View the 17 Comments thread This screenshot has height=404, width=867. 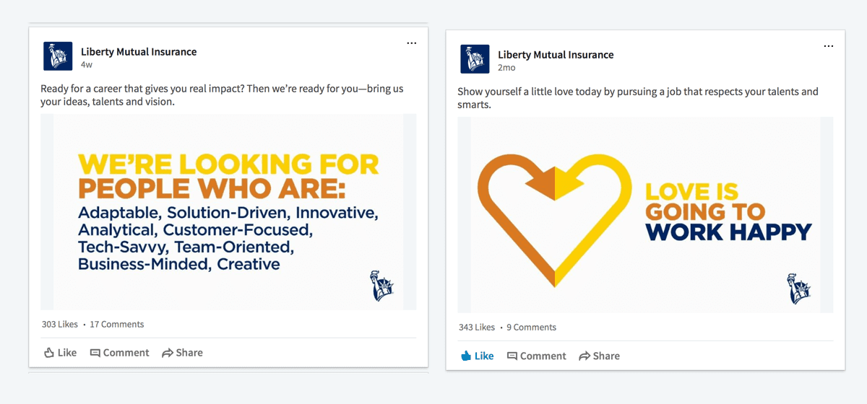coord(117,324)
